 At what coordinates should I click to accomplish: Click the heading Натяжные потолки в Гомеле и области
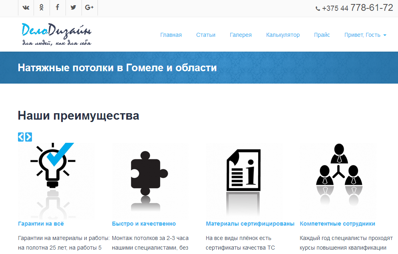point(117,68)
